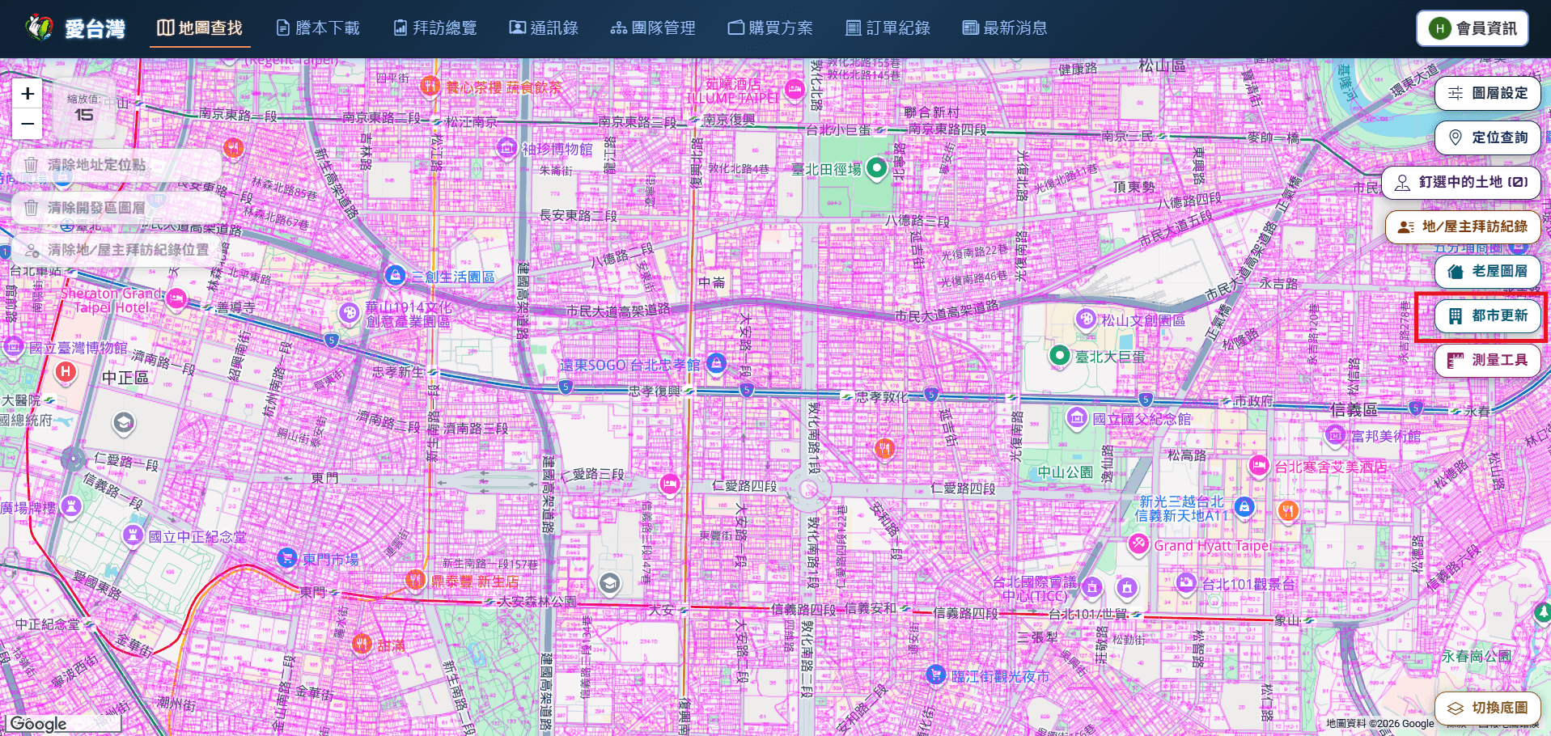This screenshot has height=736, width=1551.
Task: Click the 臺北田徑場 green marker
Action: [876, 168]
